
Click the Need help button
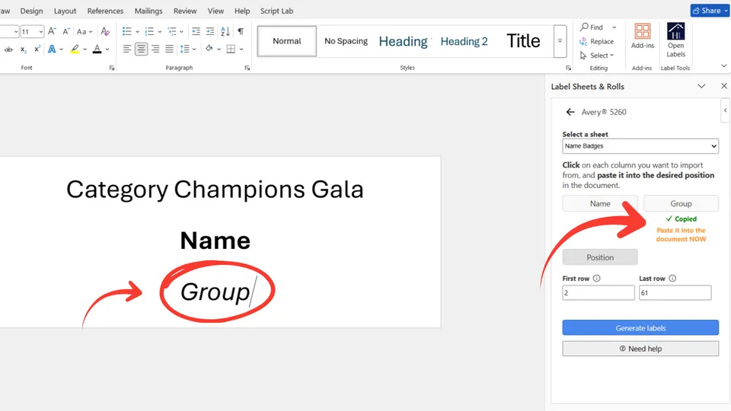pyautogui.click(x=640, y=349)
